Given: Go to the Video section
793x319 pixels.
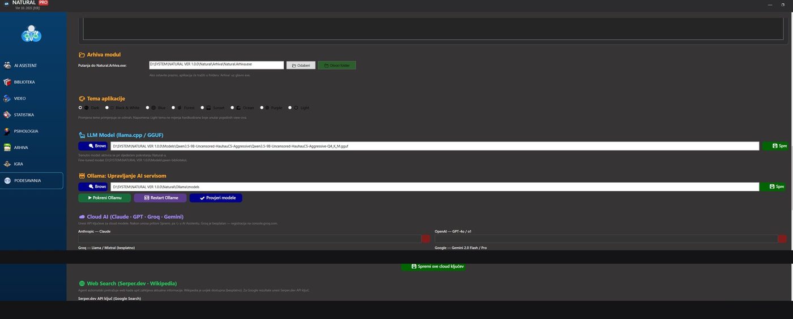Looking at the screenshot, I should 32,98.
